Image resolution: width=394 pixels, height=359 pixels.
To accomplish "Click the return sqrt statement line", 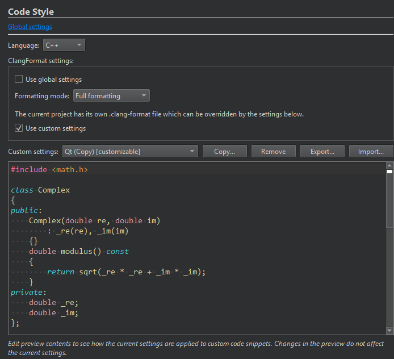I will click(125, 272).
